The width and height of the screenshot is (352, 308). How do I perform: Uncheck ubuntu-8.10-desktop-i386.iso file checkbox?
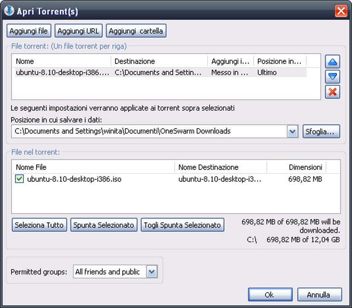click(x=20, y=179)
